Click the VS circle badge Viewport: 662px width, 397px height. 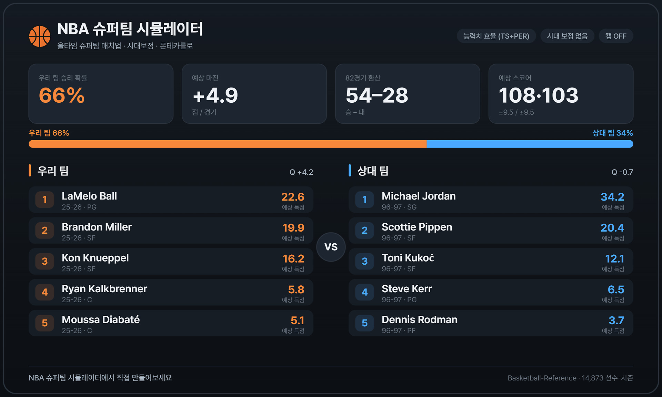(x=331, y=247)
